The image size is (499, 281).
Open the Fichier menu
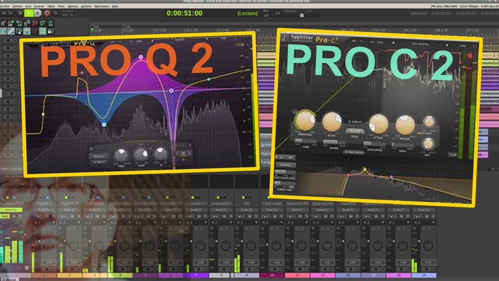[x=5, y=6]
